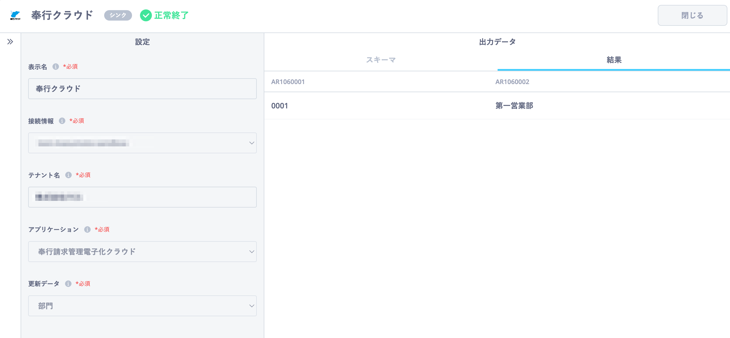730x338 pixels.
Task: Click the info icon next to アプリケーション
Action: pyautogui.click(x=87, y=230)
